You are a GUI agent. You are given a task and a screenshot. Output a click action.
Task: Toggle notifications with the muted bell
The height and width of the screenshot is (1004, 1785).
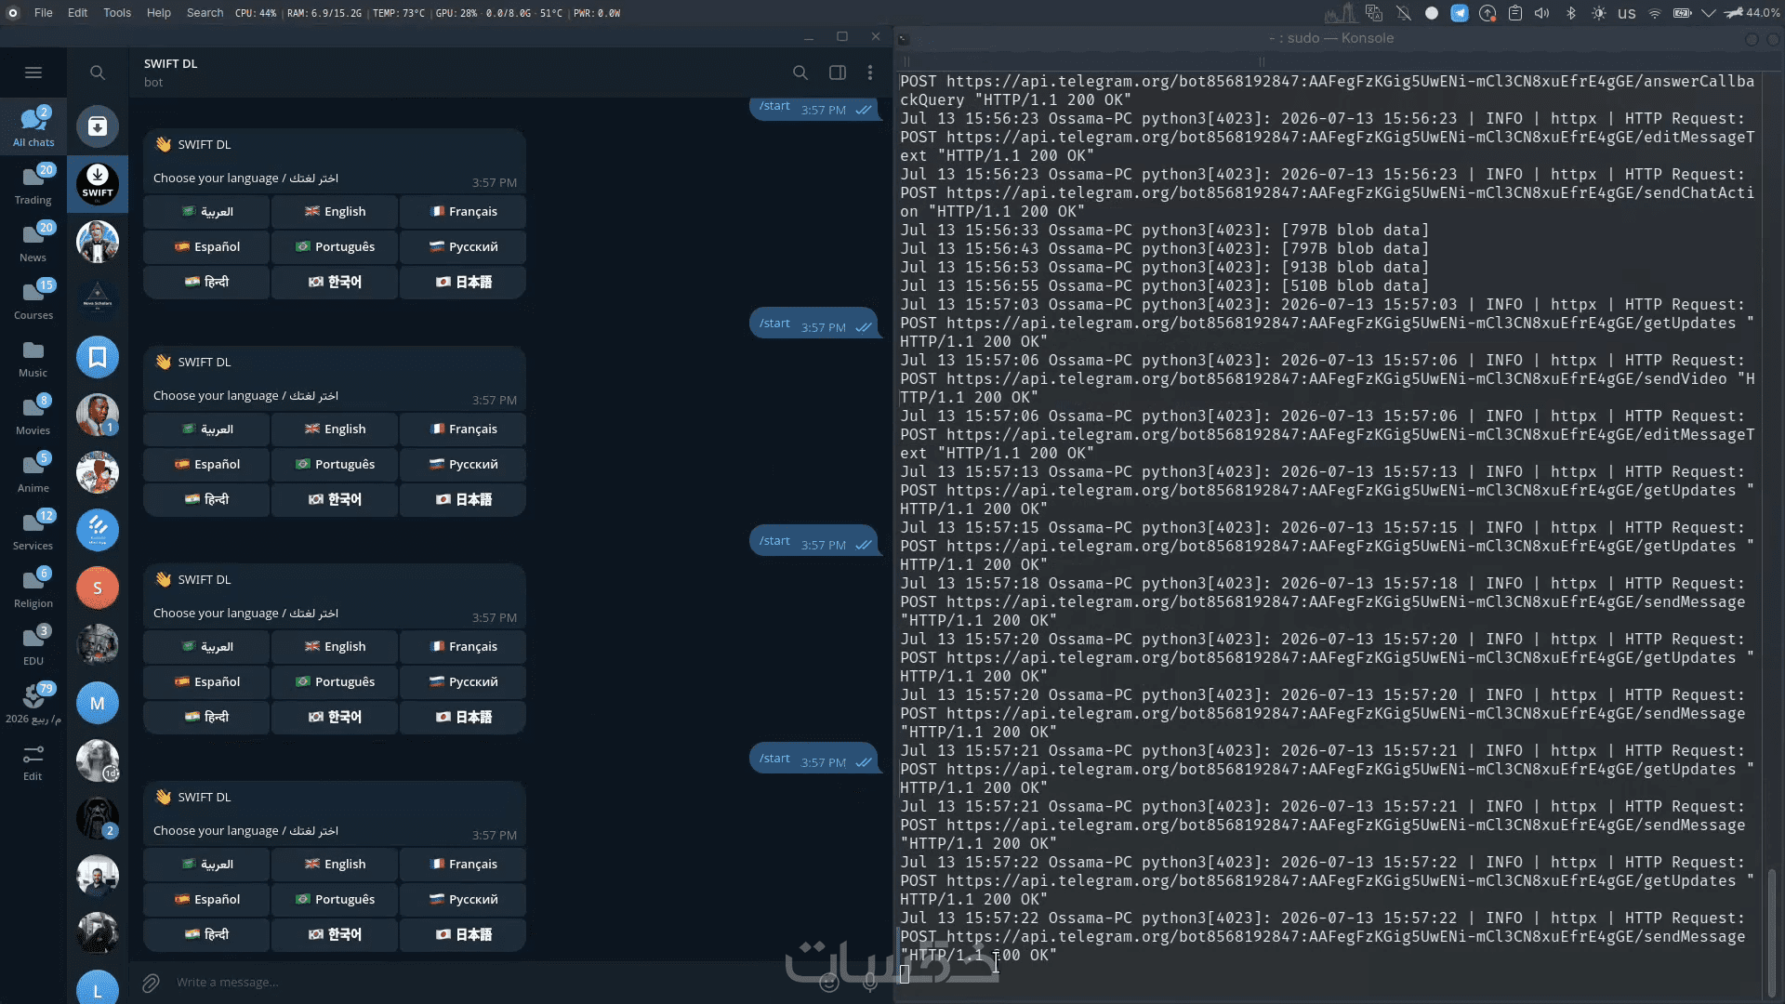pos(1404,13)
